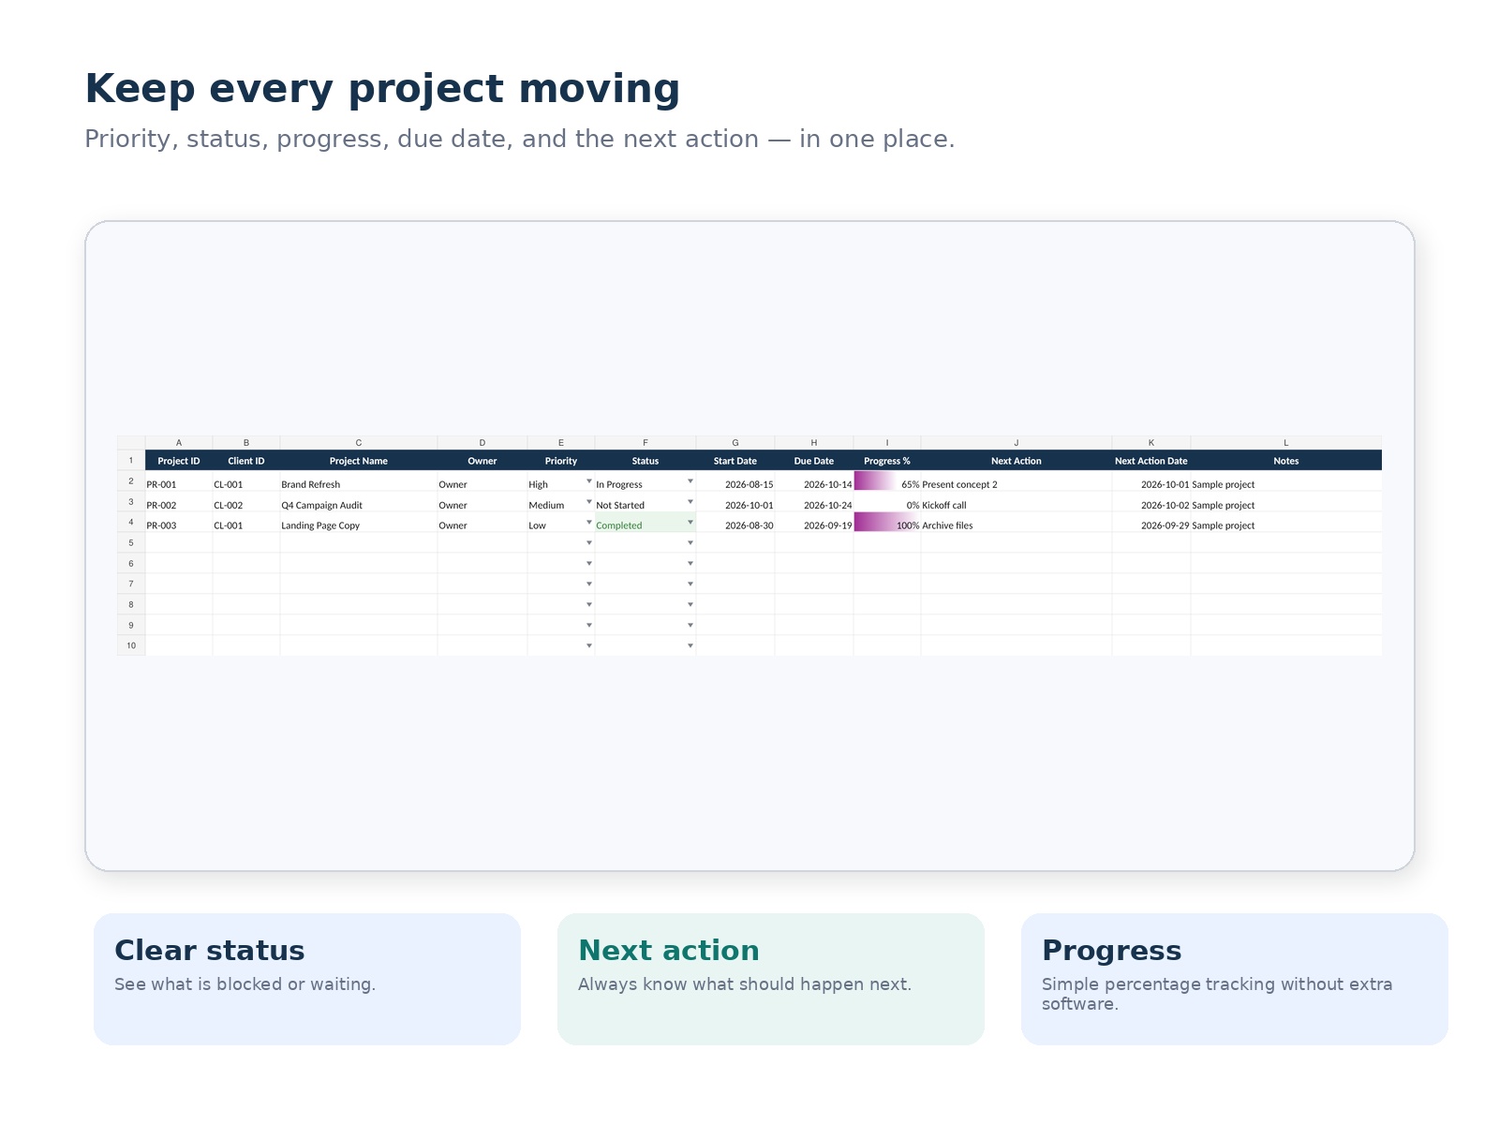The image size is (1499, 1124).
Task: Select the due date 2026-10-24 cell
Action: [814, 502]
